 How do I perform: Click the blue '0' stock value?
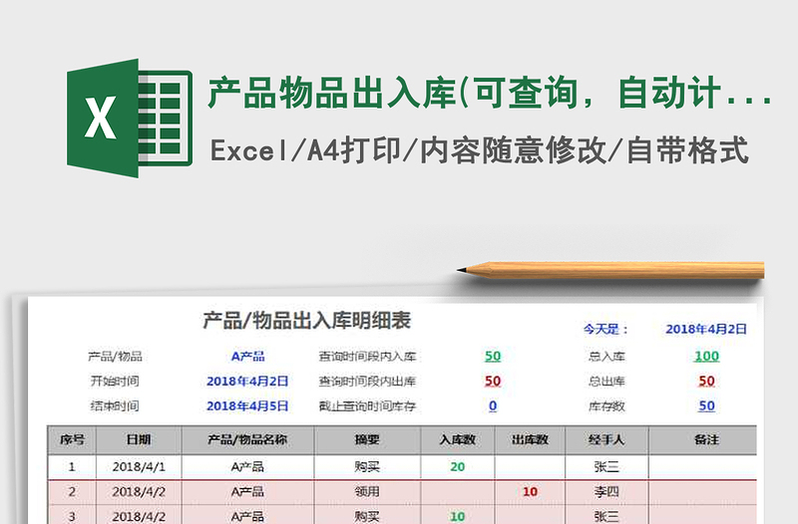(493, 406)
